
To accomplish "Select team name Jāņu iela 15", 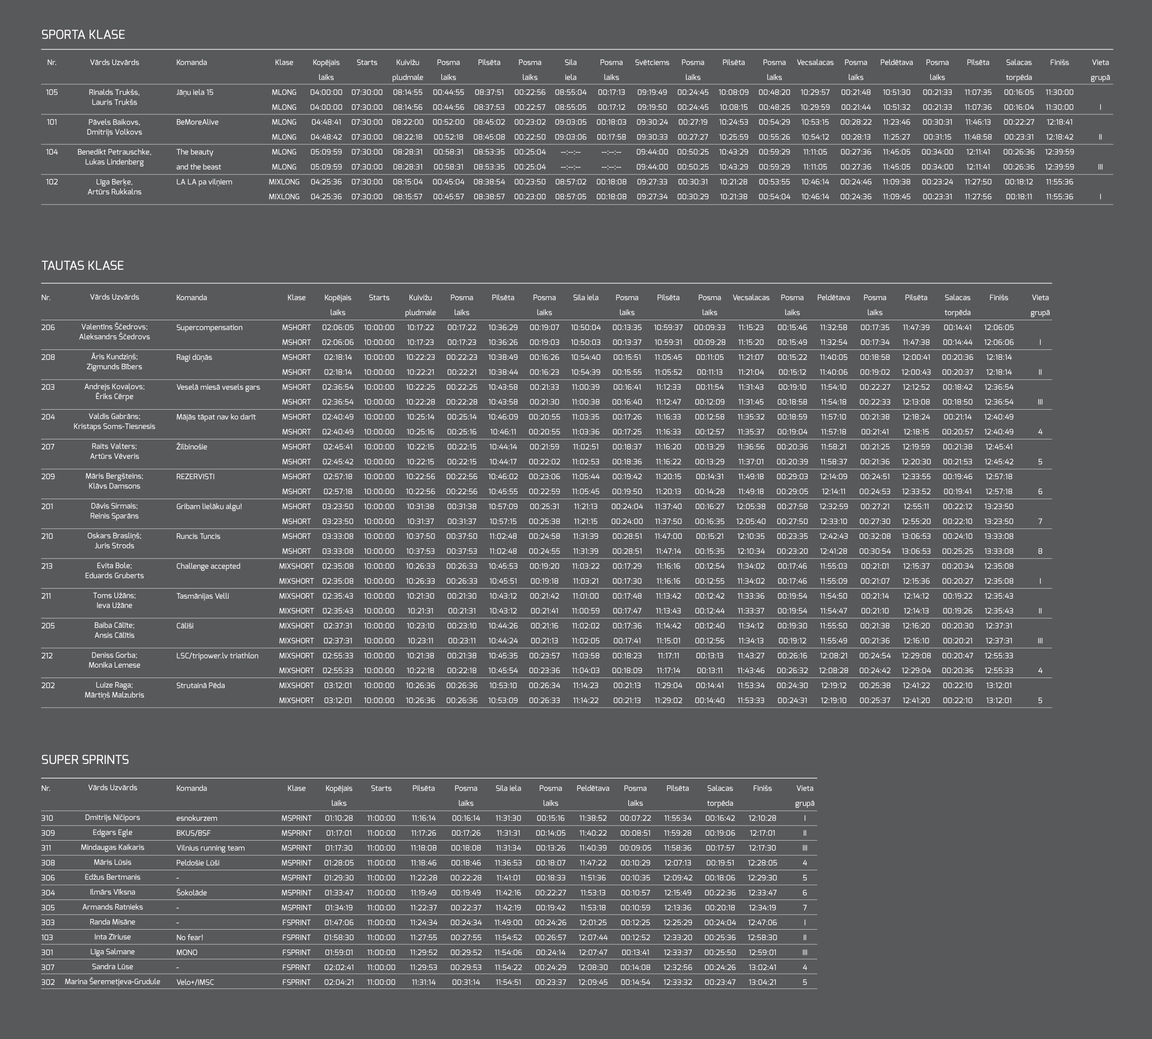I will pos(195,93).
